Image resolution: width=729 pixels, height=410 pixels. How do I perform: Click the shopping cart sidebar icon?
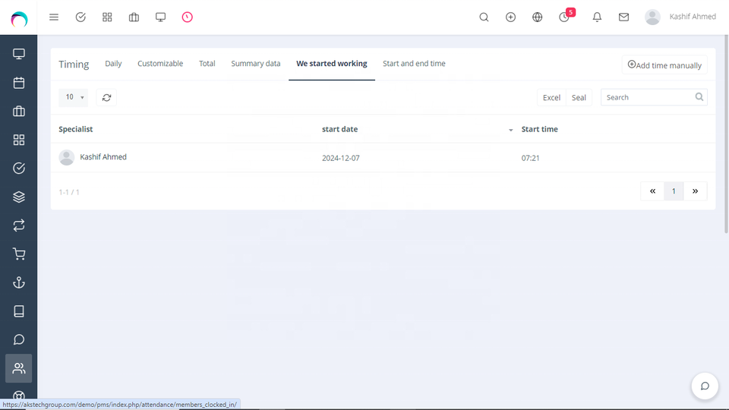pyautogui.click(x=19, y=254)
